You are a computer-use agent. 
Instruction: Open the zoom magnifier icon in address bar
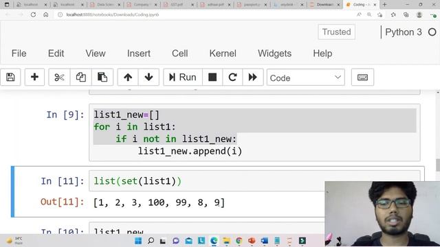369,14
